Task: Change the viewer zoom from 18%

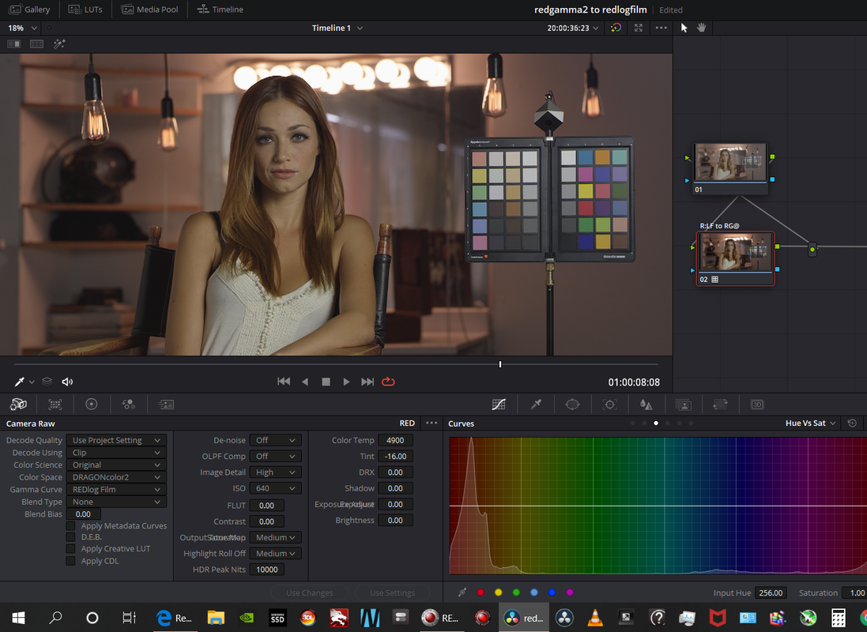Action: [x=22, y=28]
